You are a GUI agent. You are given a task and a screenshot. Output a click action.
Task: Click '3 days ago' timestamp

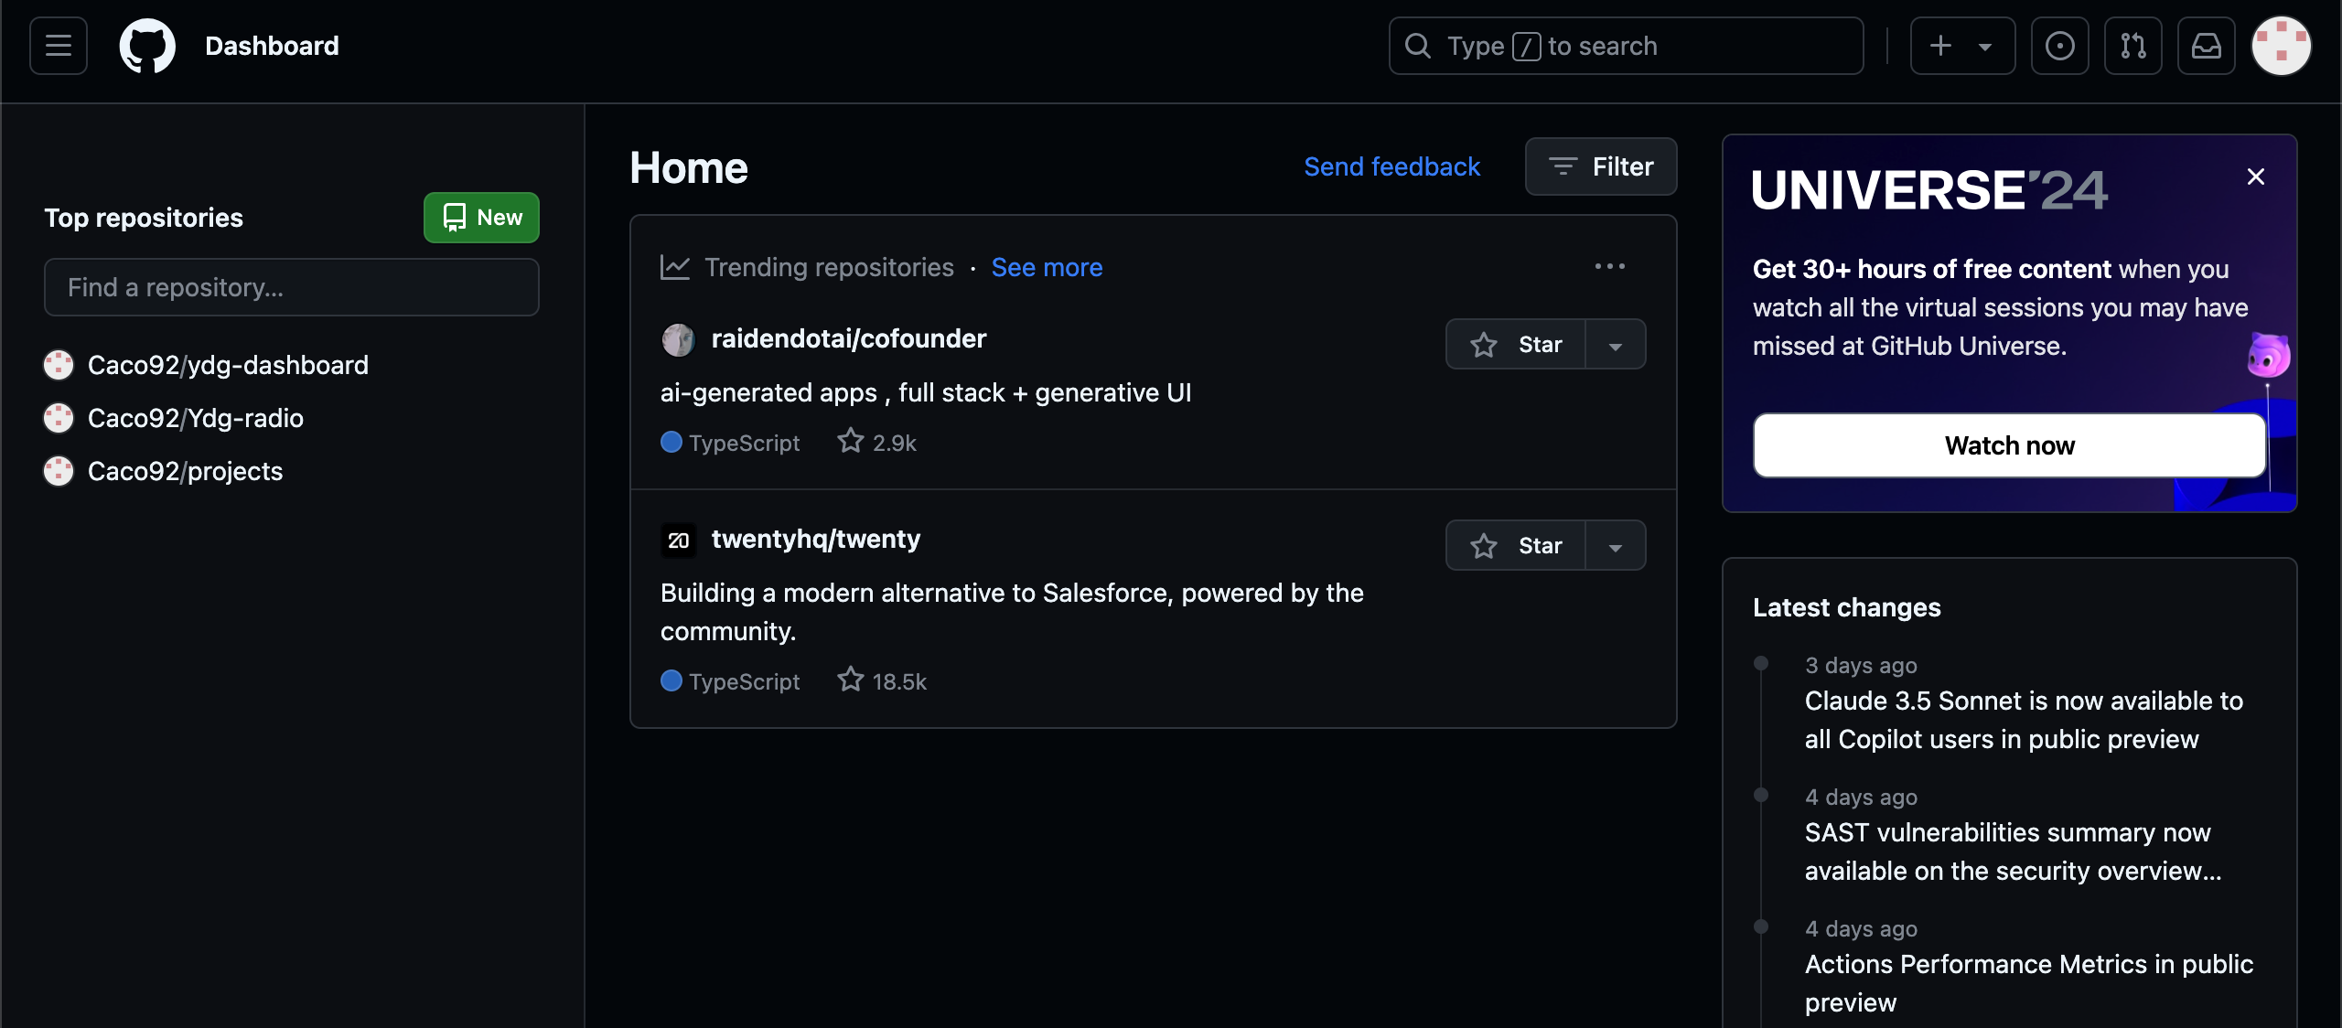(x=1861, y=665)
